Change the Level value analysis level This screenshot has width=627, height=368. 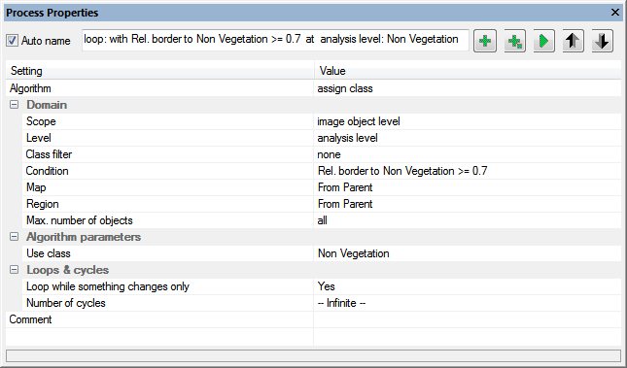(x=467, y=138)
